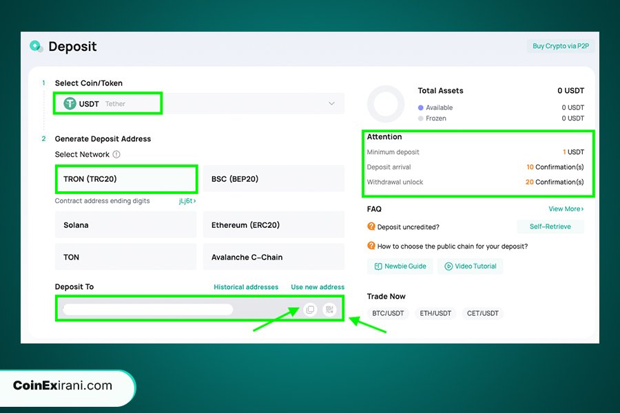Click the 20 Confirmation(s) withdrawal unlock value
Viewport: 620px width, 413px height.
click(555, 182)
